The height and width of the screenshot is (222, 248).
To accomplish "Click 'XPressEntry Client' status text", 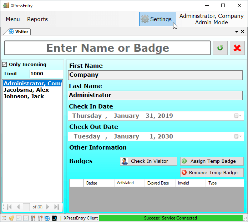I will [x=81, y=218].
